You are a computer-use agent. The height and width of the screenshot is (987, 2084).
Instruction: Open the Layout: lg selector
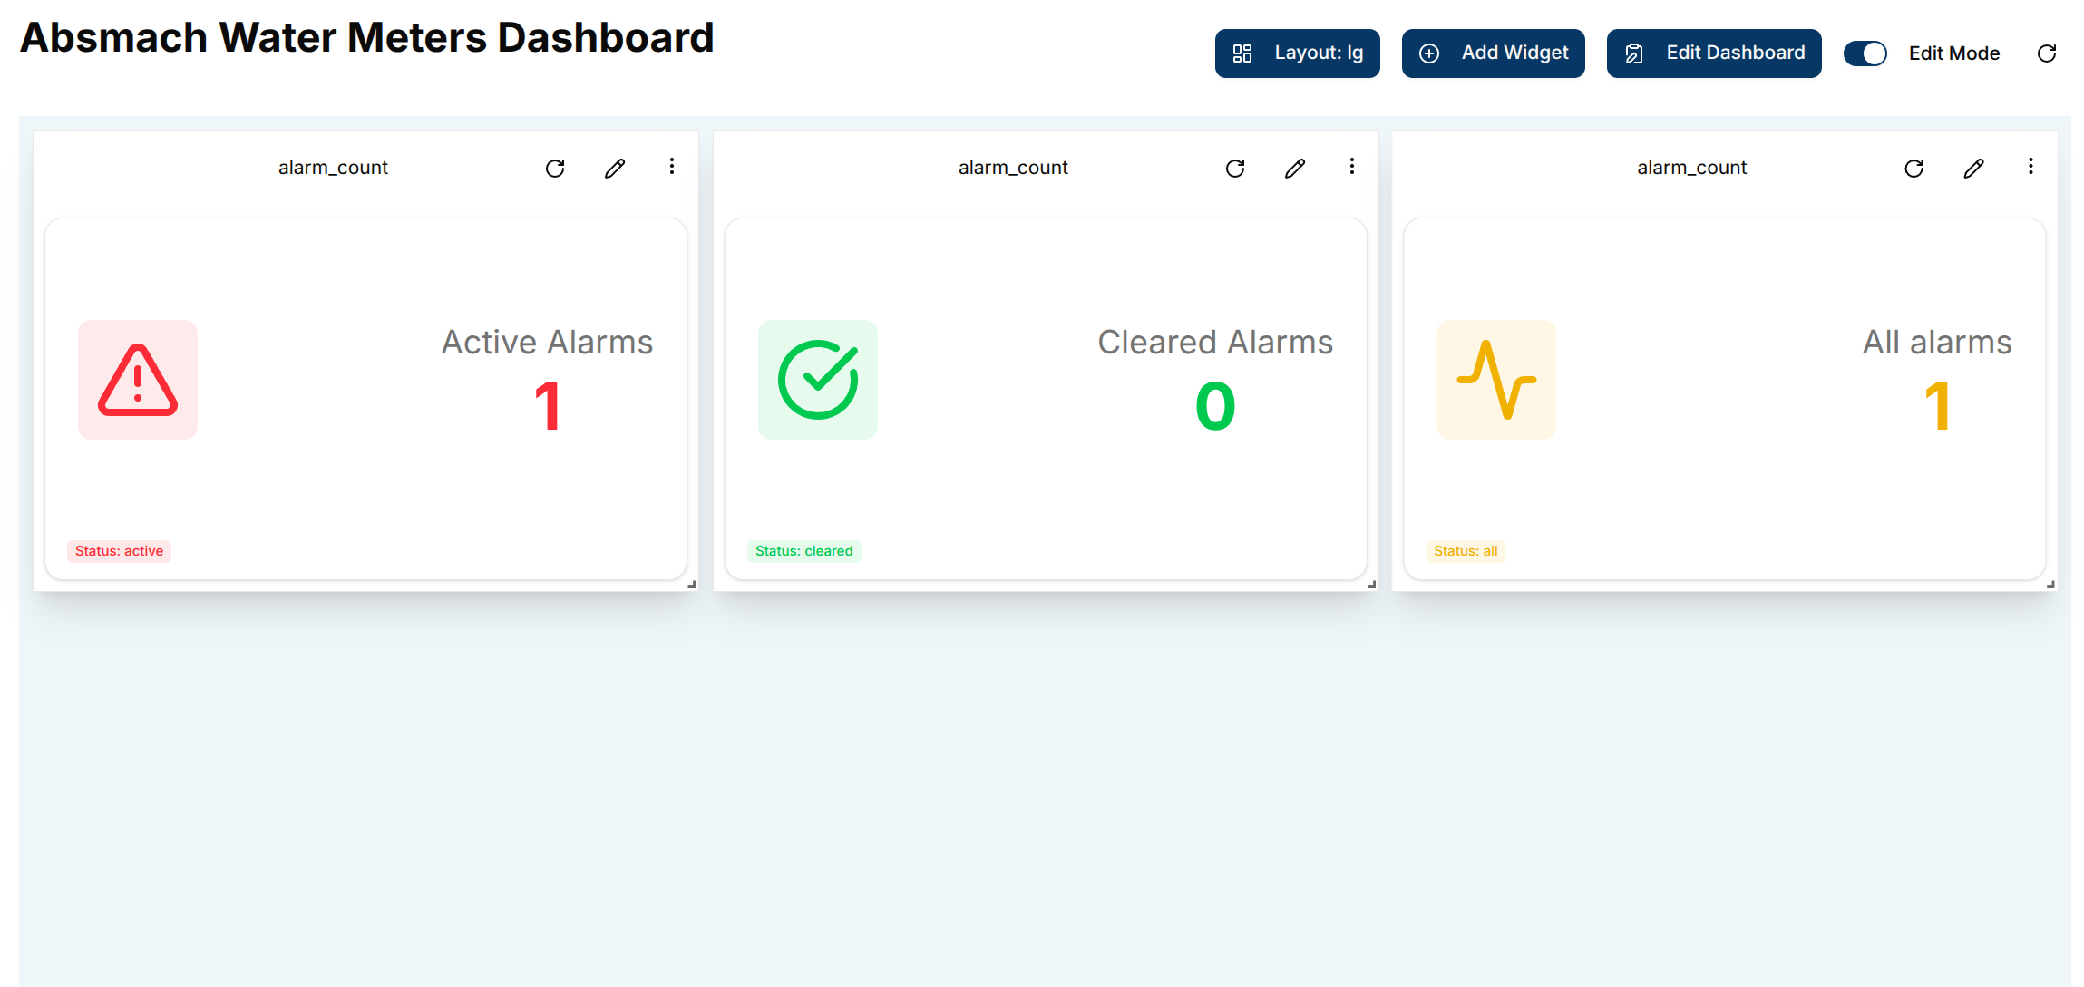tap(1297, 53)
